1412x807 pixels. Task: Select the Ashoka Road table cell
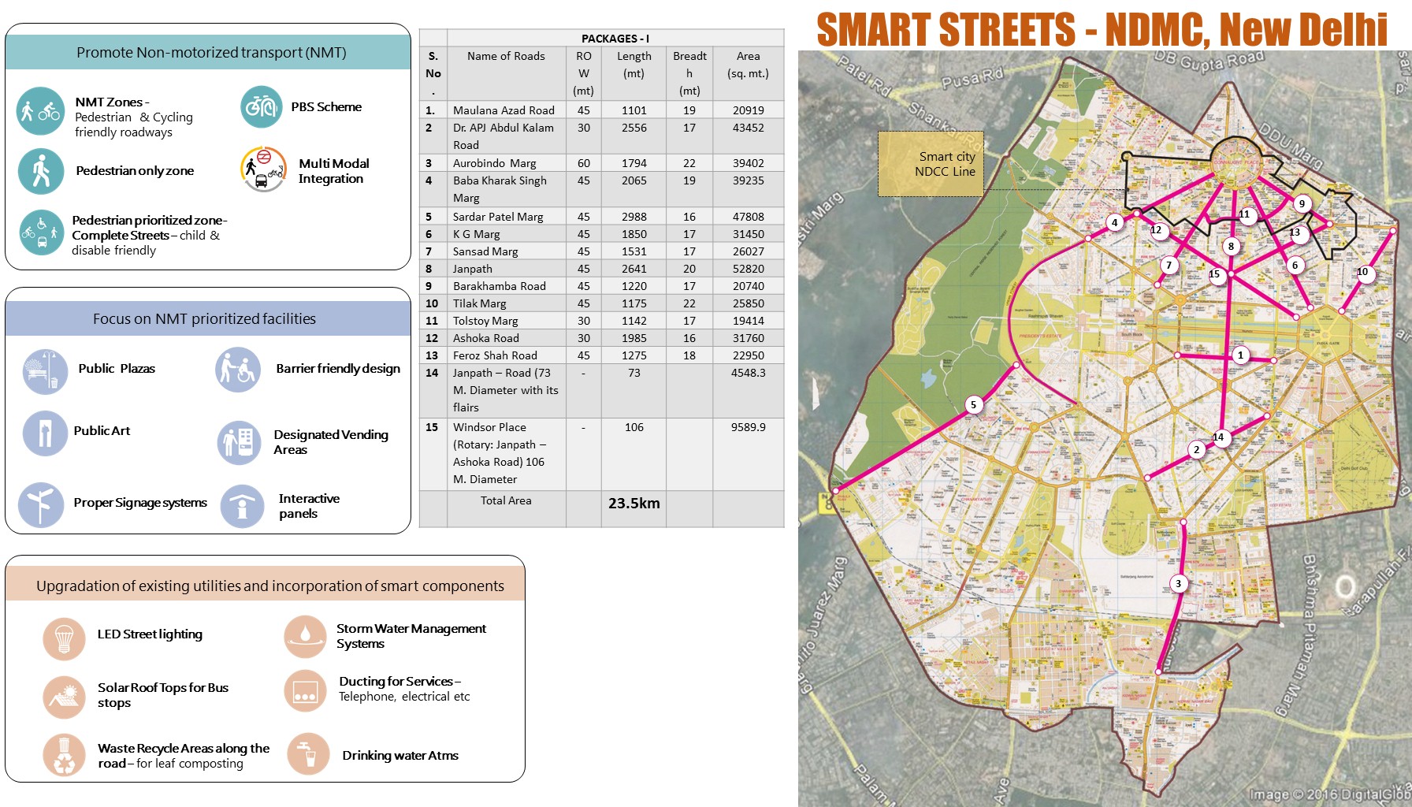click(507, 337)
